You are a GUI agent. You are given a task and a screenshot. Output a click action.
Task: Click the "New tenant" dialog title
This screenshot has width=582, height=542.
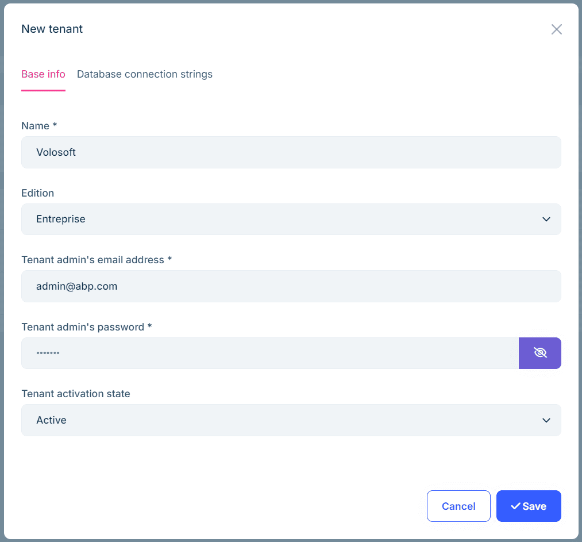pos(52,29)
